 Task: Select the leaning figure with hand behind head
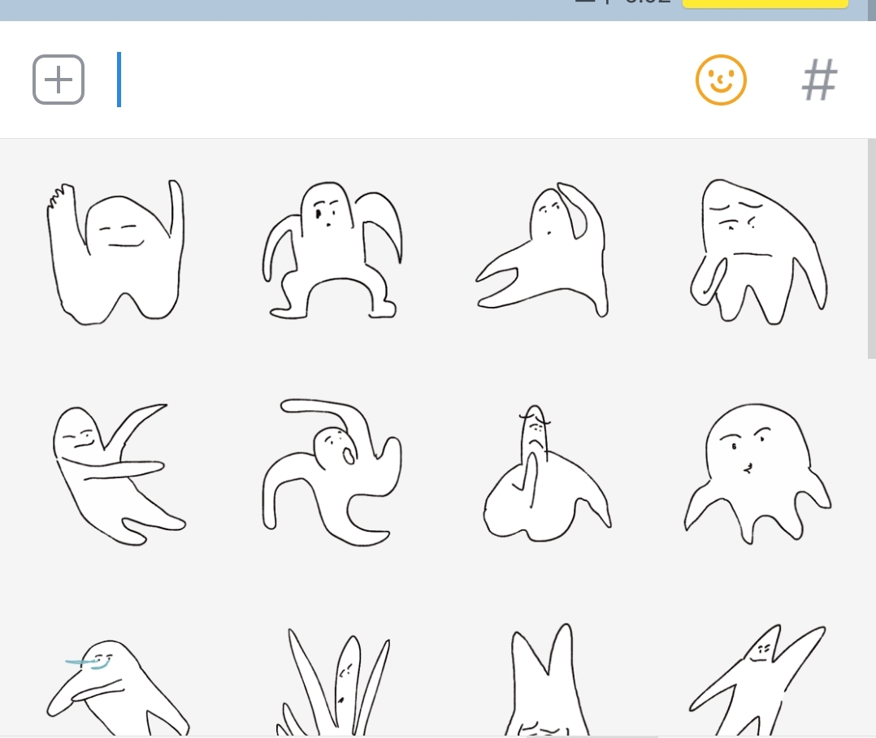point(543,249)
